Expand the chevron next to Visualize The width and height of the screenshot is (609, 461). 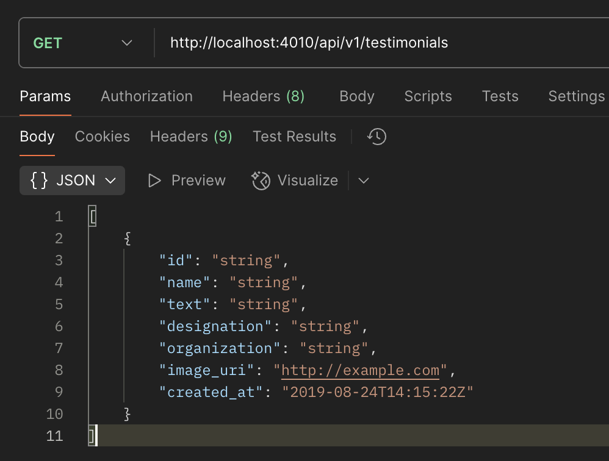pyautogui.click(x=364, y=180)
